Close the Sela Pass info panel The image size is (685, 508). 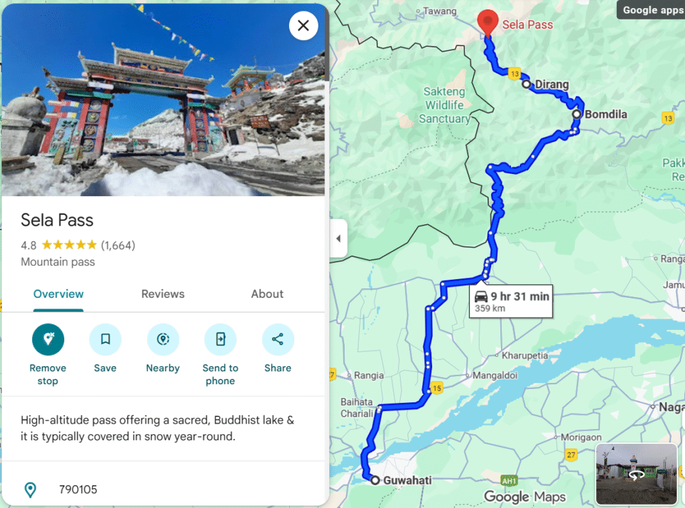click(303, 26)
